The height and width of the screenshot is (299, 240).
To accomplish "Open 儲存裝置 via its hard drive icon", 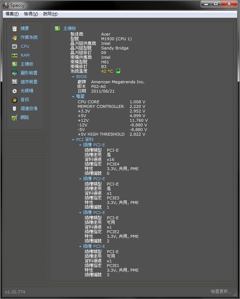I will [15, 82].
